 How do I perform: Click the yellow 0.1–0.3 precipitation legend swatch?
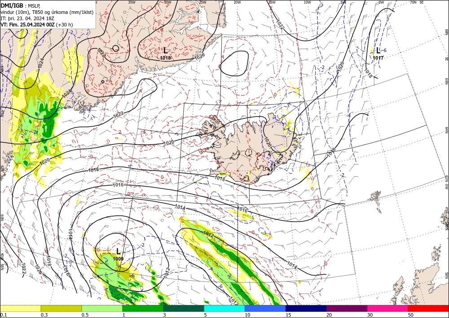20,308
